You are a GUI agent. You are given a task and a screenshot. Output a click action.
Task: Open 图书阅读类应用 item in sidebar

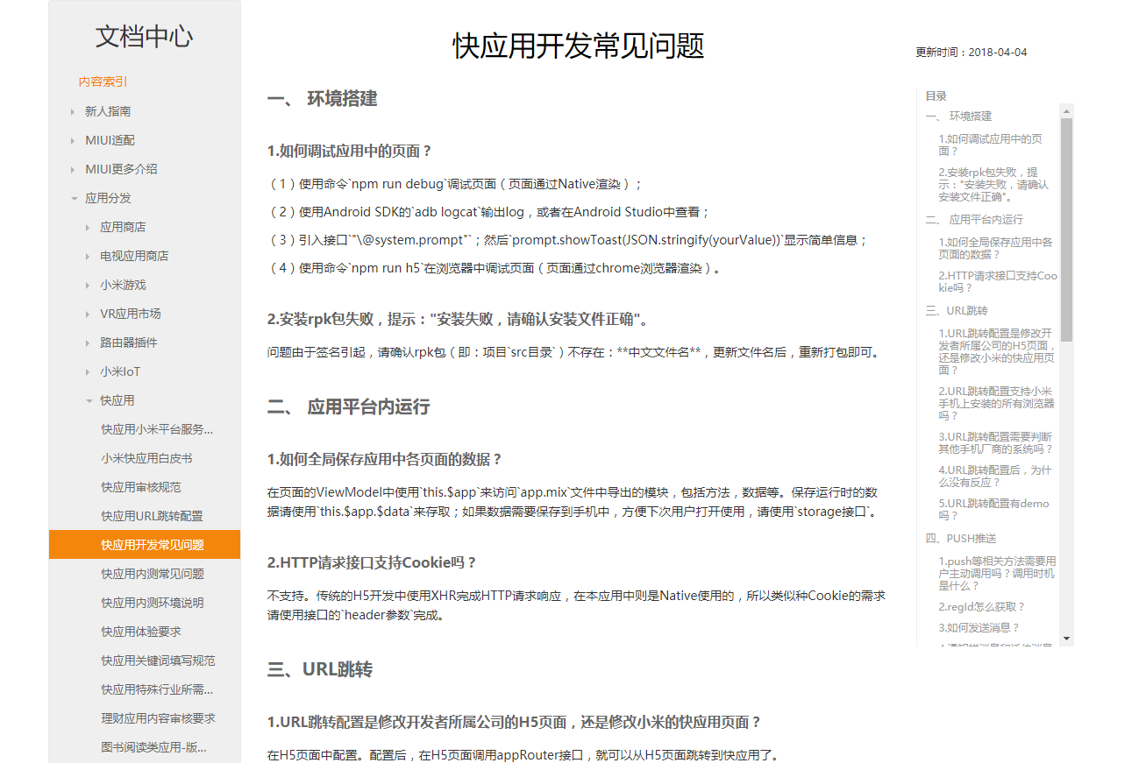(x=153, y=747)
